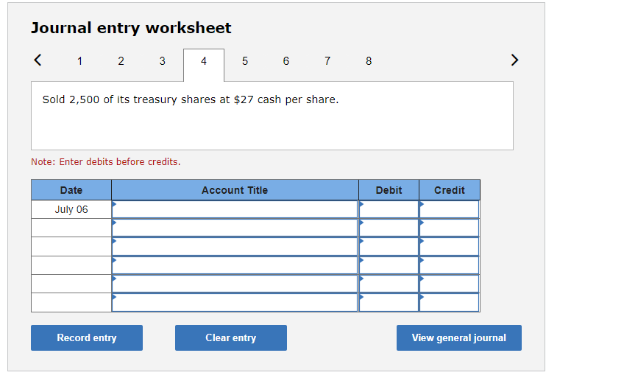Switch to worksheet tab 1
Viewport: 624px width, 378px height.
point(79,61)
